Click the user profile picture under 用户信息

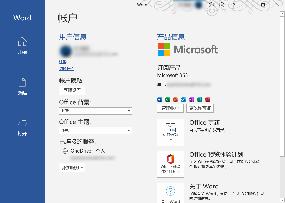click(x=65, y=51)
